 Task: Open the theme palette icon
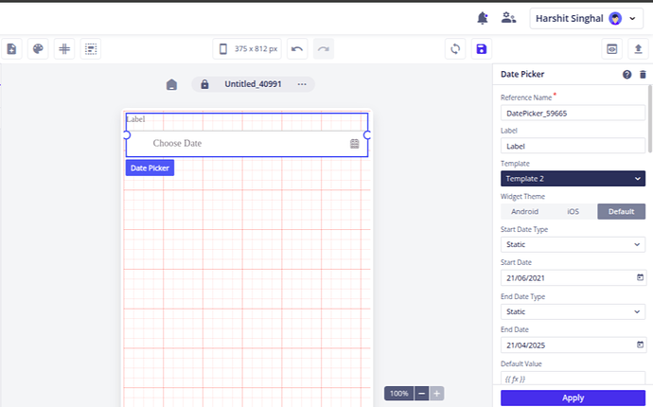pyautogui.click(x=38, y=49)
